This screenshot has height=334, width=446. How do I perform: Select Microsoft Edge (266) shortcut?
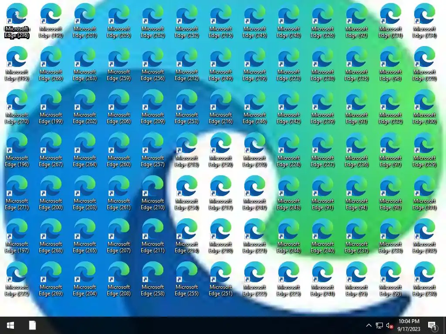tap(51, 63)
